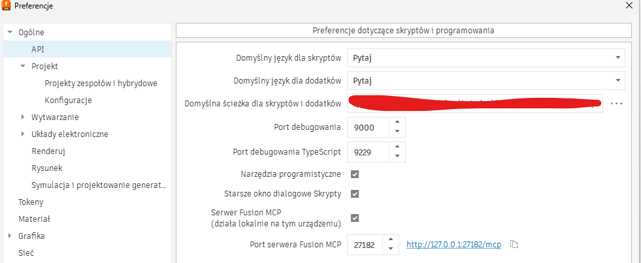The image size is (641, 263).
Task: Decrease Port debugowania TypeScript value
Action: (397, 156)
